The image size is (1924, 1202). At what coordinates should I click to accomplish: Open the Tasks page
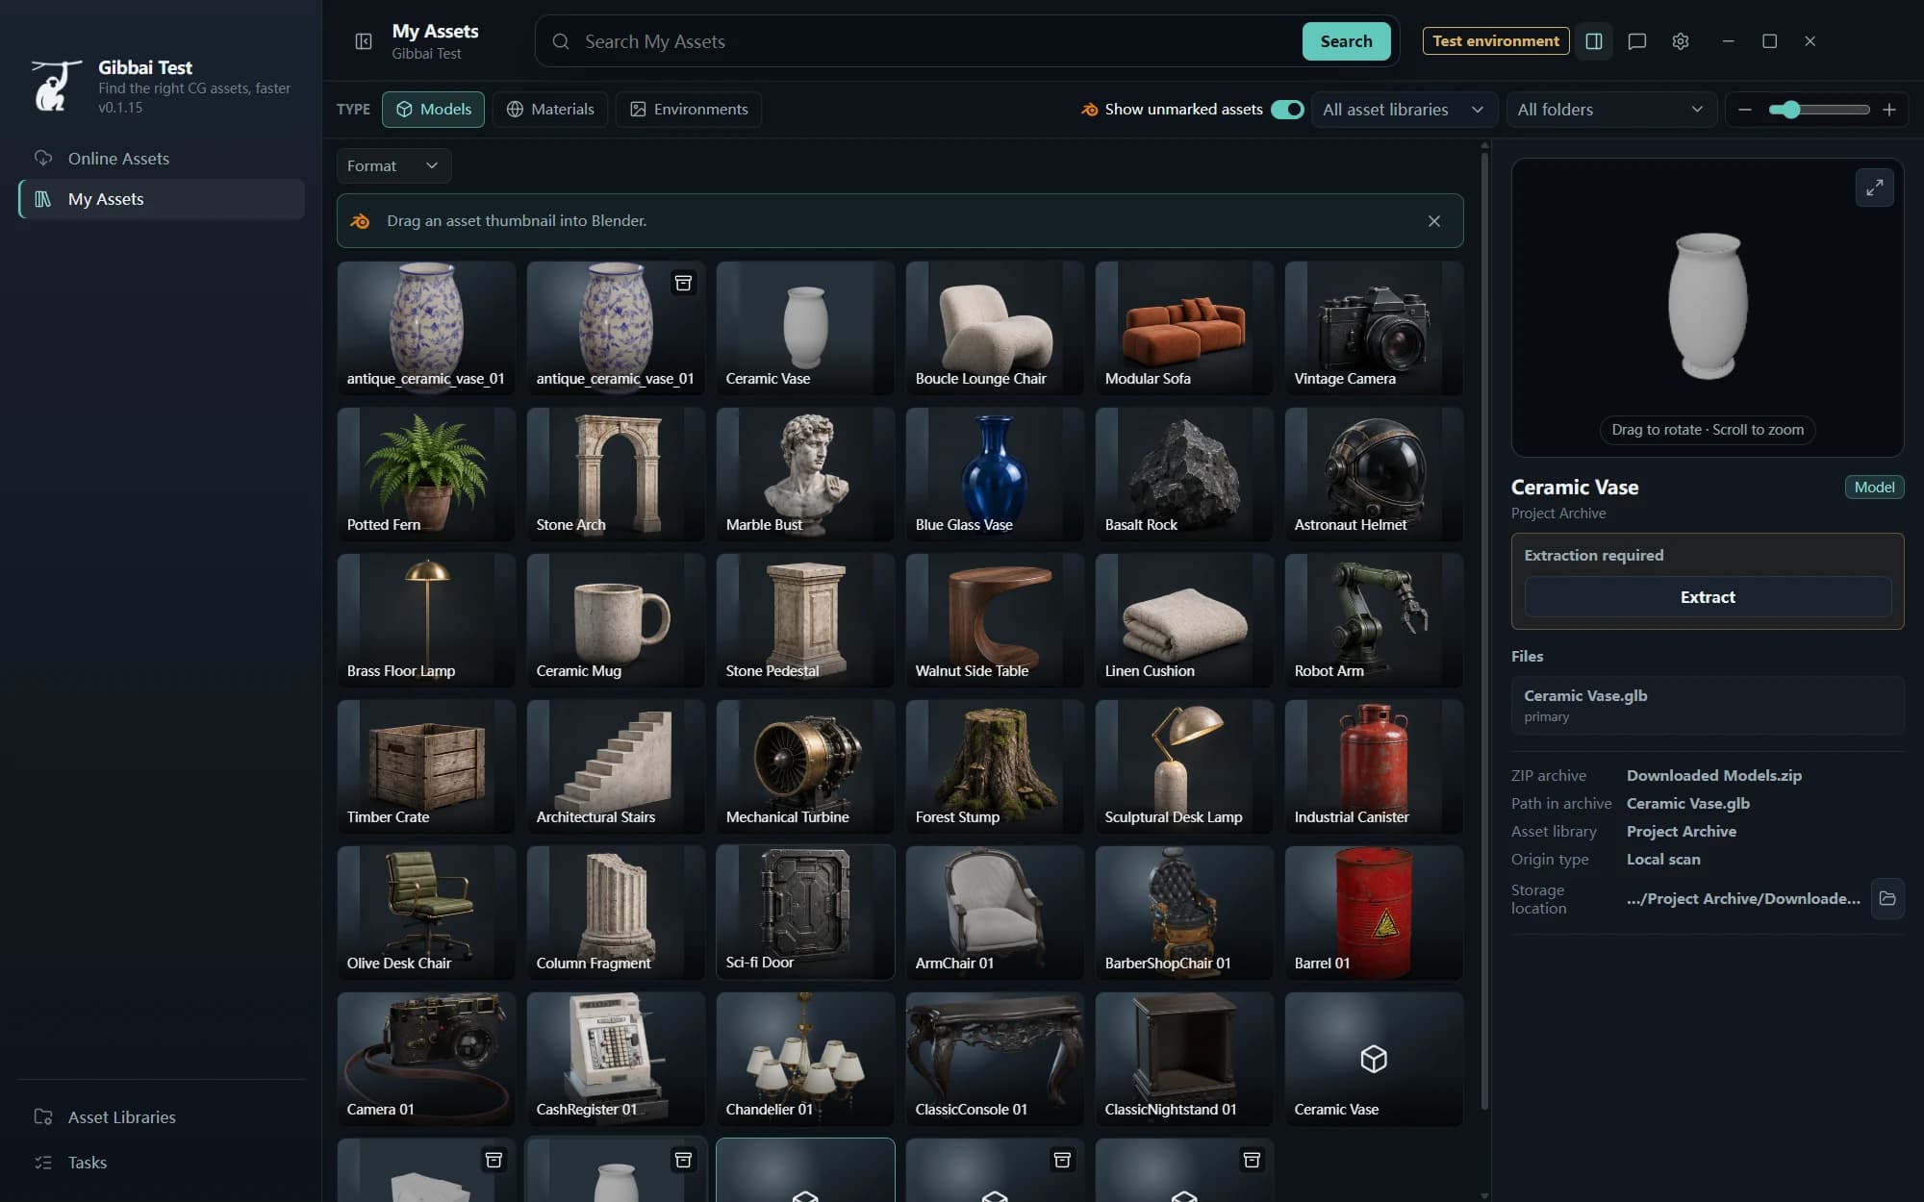[162, 1163]
